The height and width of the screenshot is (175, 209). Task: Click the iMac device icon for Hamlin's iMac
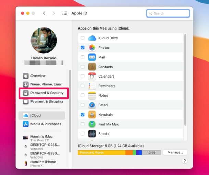(26, 138)
